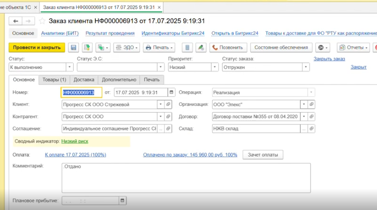Expand the Статус dropdown
Viewport: 377px width, 210px height.
(x=69, y=67)
